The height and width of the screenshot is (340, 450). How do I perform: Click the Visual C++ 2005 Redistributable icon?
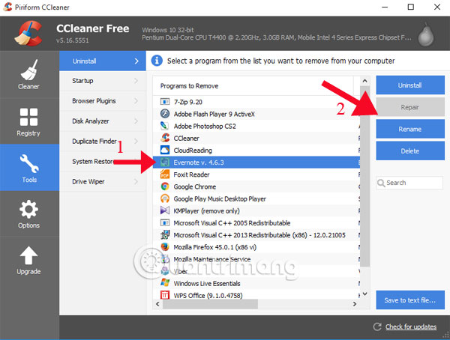click(165, 222)
